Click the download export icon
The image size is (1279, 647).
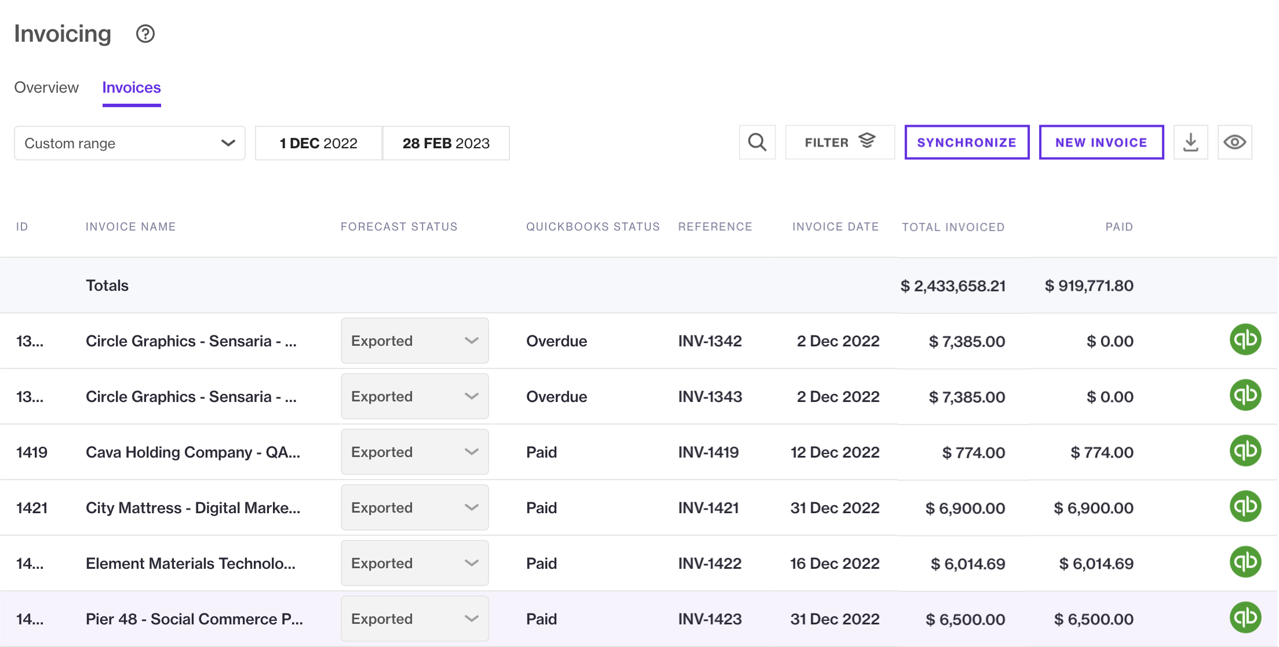pyautogui.click(x=1191, y=142)
